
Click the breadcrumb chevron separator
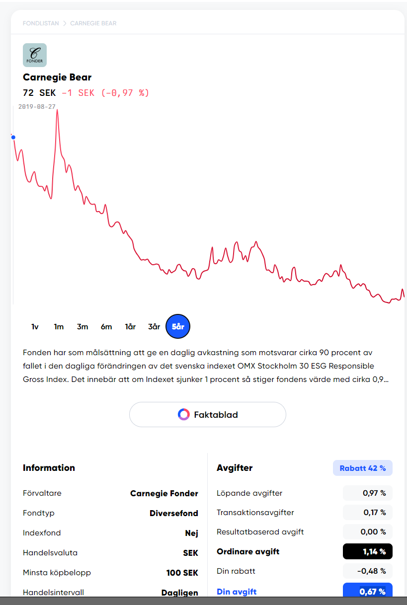click(65, 23)
